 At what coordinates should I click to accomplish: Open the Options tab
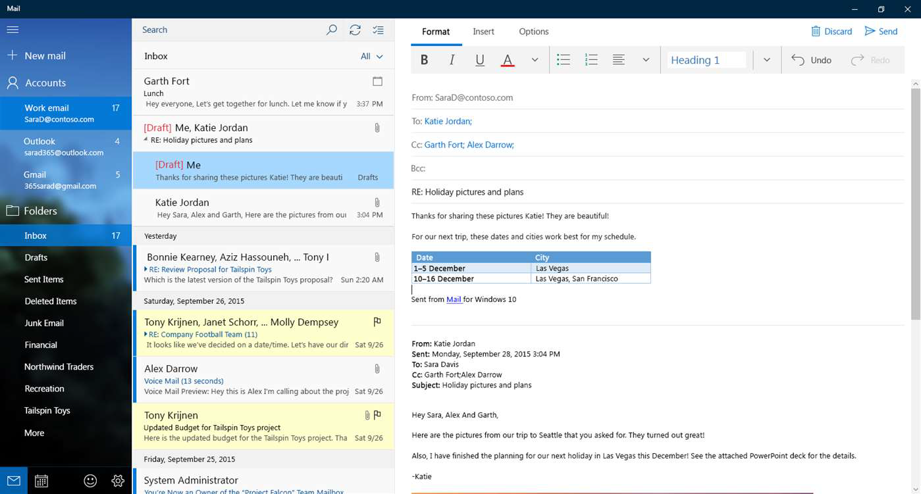point(533,31)
